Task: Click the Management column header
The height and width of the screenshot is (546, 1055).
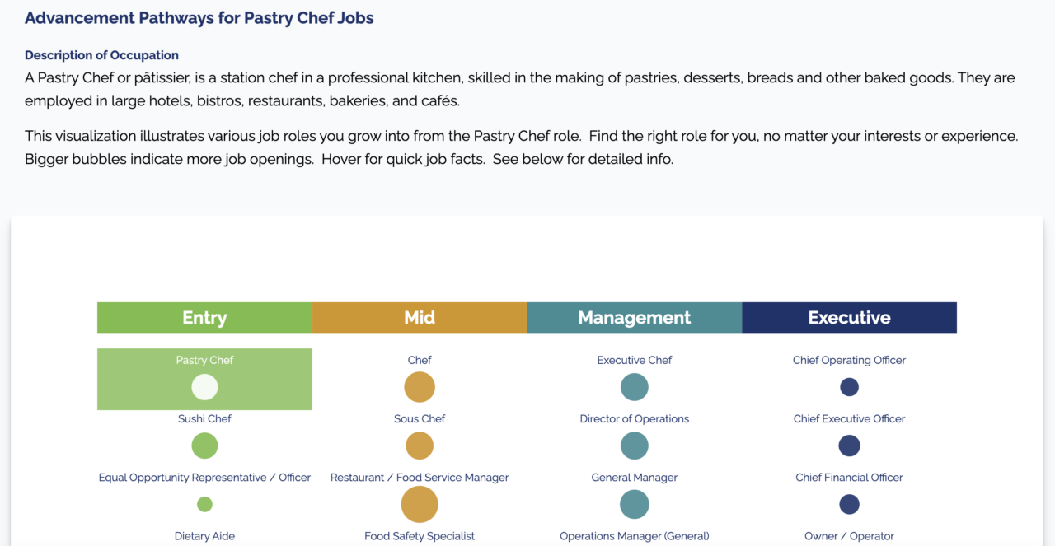Action: (x=635, y=318)
